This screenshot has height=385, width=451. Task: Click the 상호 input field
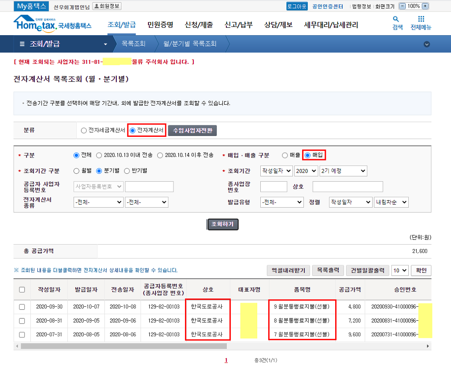click(348, 187)
